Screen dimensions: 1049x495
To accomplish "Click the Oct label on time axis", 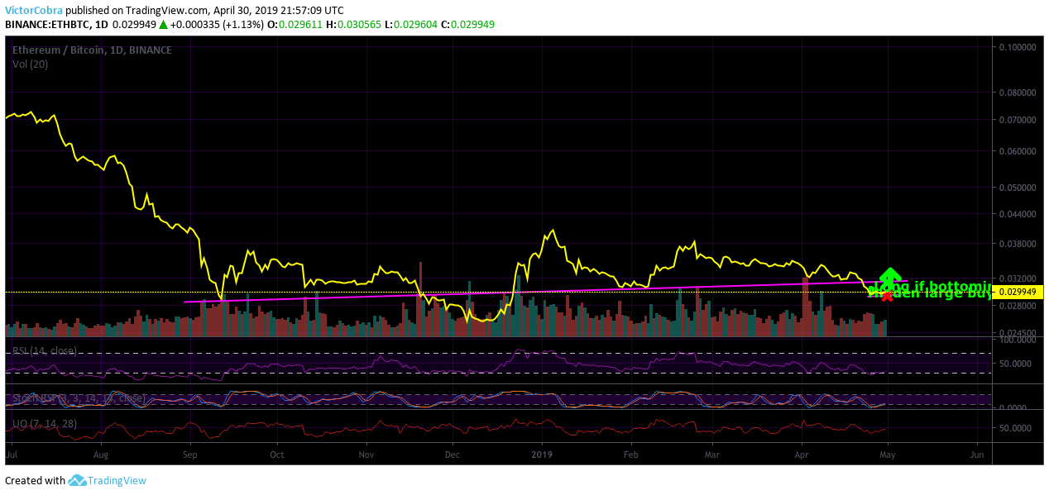I will click(277, 455).
